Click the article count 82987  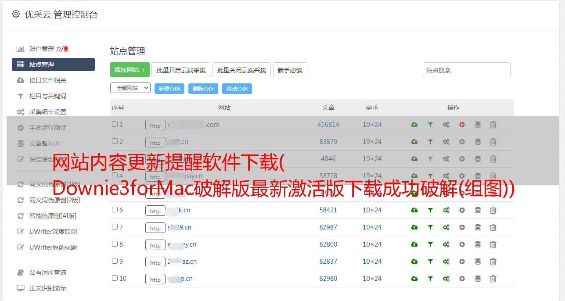tap(328, 227)
